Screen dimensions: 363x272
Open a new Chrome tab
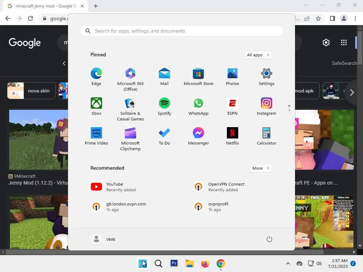(x=96, y=6)
